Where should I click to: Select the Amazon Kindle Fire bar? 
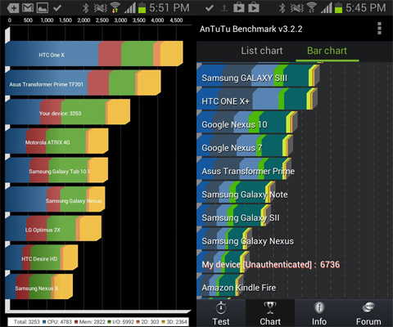click(x=220, y=285)
